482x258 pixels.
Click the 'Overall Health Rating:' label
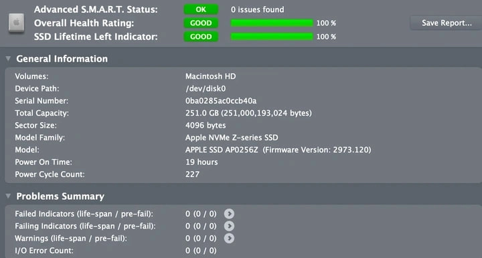tap(84, 23)
